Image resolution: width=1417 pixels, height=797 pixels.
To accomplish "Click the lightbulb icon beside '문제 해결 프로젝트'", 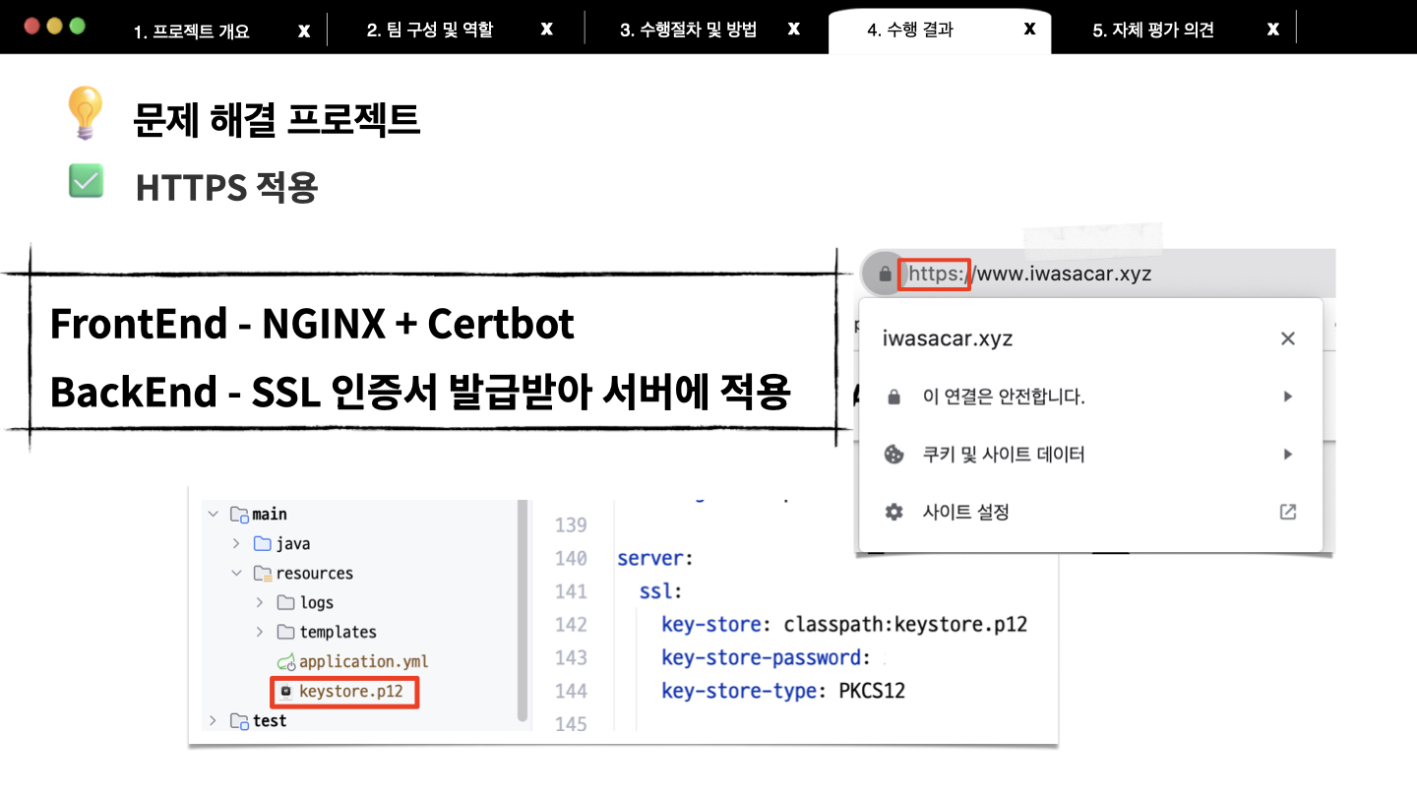I will [x=85, y=112].
